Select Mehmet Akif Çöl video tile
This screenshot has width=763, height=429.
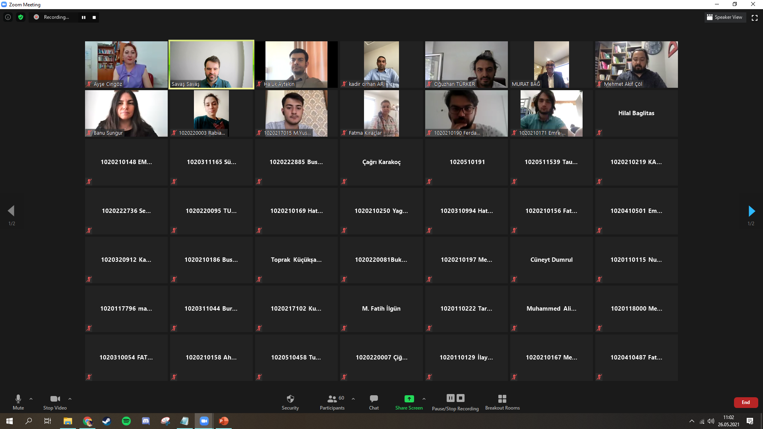(x=637, y=64)
